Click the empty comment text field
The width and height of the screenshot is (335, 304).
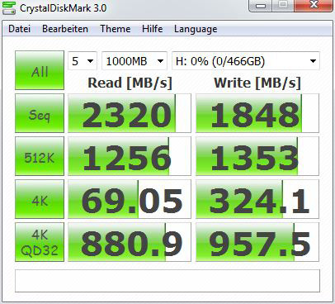[167, 281]
